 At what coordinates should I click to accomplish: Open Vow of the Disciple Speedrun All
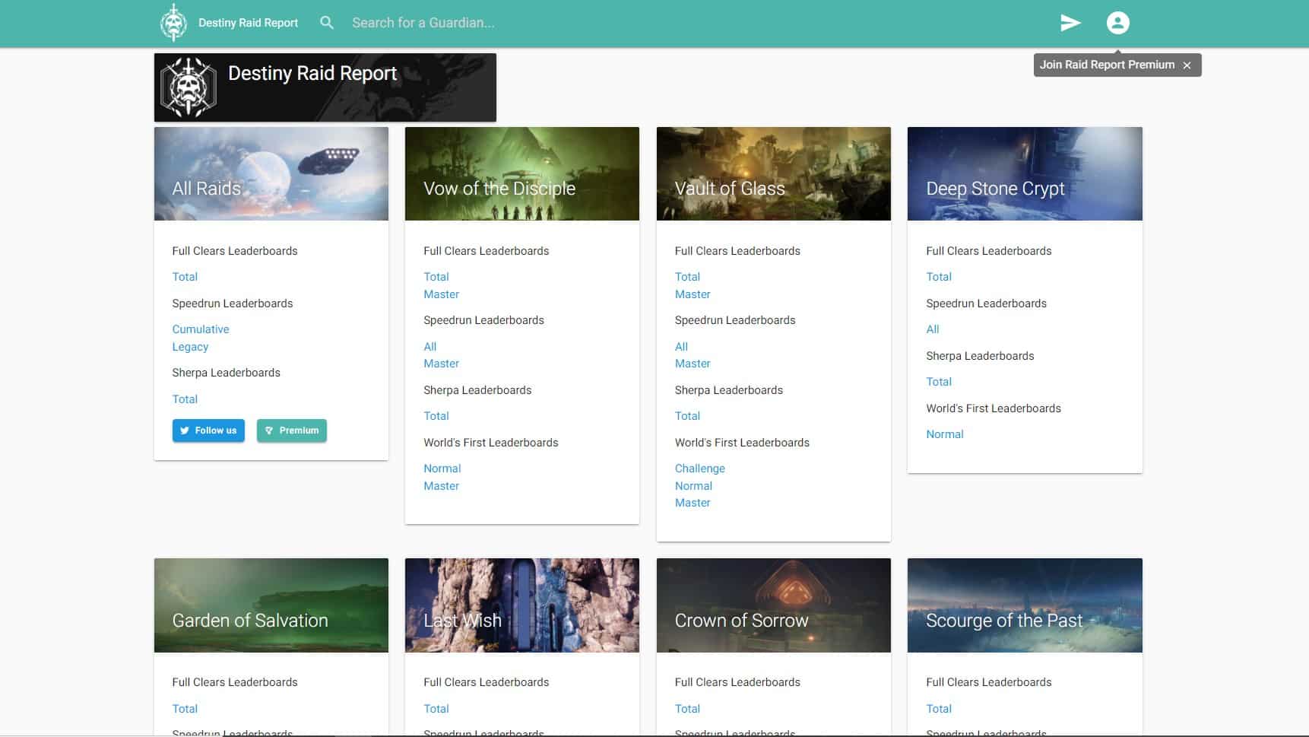430,347
